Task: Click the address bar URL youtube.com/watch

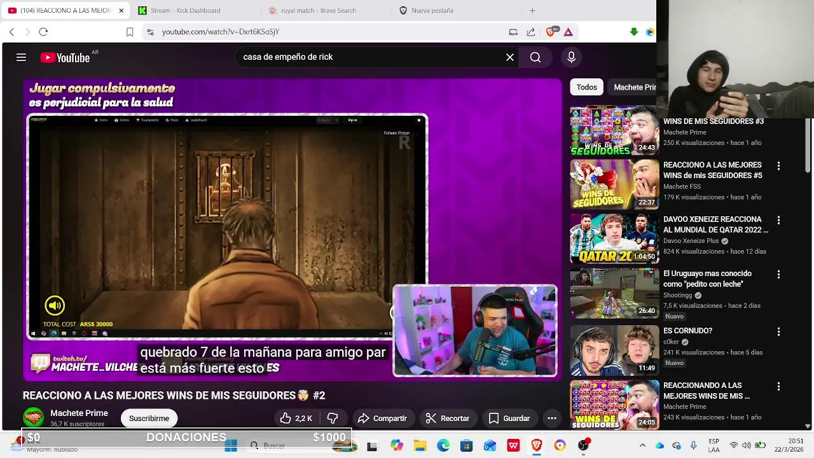Action: point(220,32)
